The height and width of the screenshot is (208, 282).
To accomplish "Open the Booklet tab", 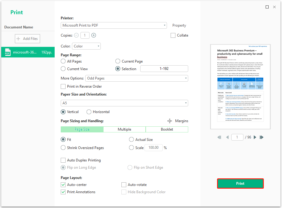I will point(167,129).
